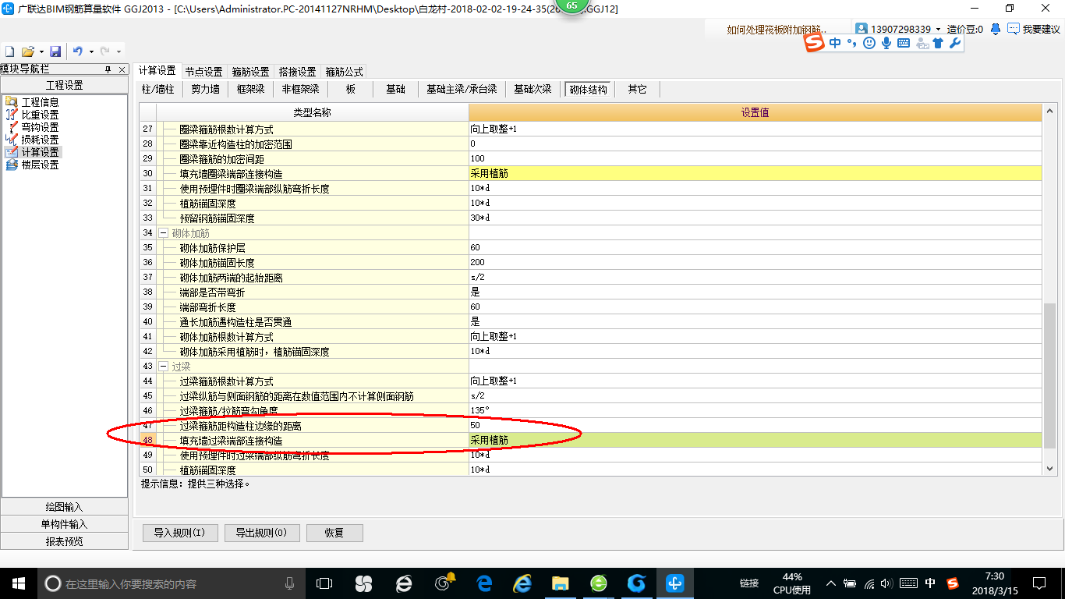Open the 绘图输入 section
This screenshot has height=599, width=1065.
tap(65, 507)
